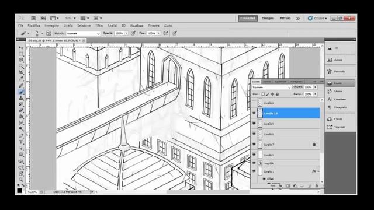Open the Immagine menu
The image size is (374, 210).
click(52, 26)
